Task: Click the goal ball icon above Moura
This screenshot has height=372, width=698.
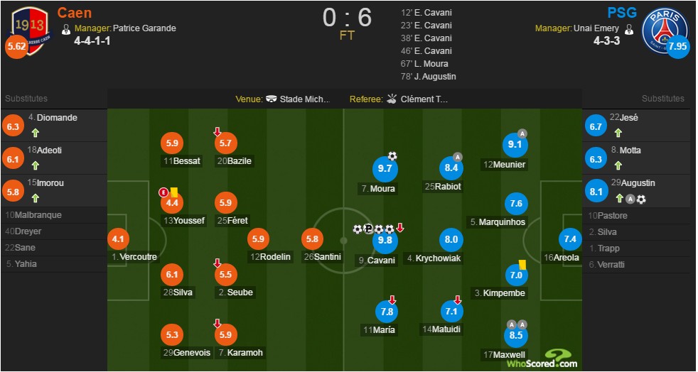Action: click(x=392, y=156)
